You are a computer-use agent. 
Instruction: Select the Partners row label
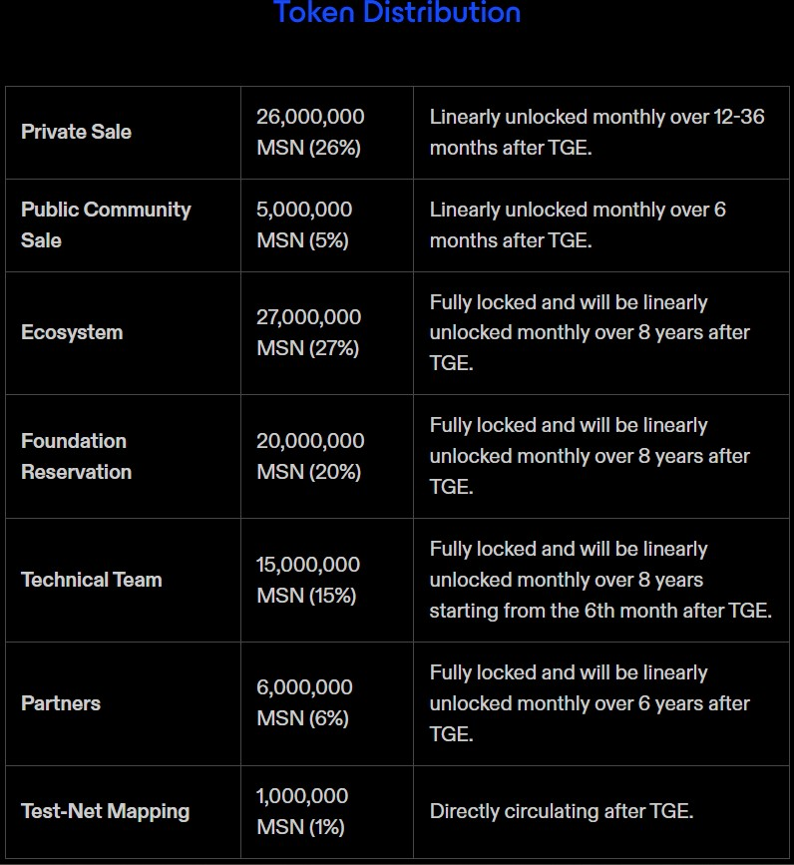tap(61, 703)
